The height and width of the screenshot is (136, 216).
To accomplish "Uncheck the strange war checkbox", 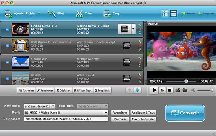I will 7,62.
